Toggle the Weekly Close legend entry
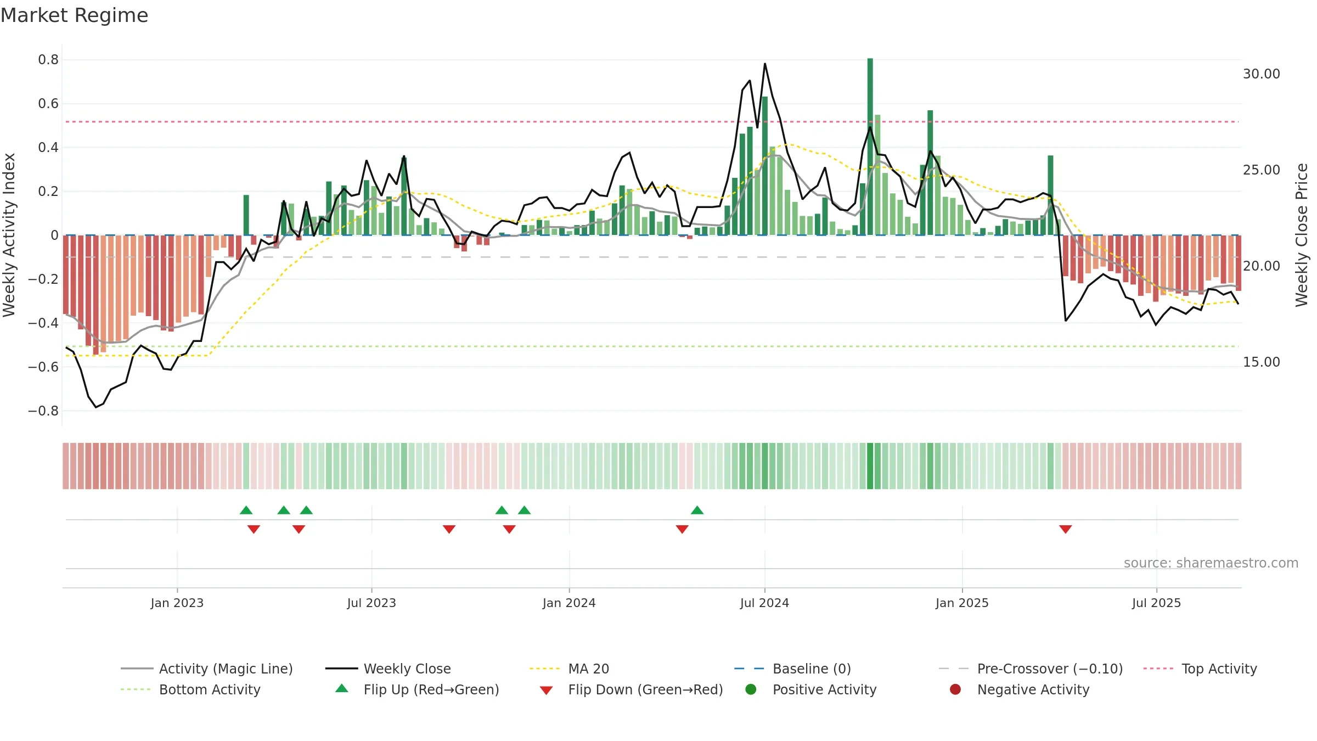The width and height of the screenshot is (1317, 741). pyautogui.click(x=388, y=669)
